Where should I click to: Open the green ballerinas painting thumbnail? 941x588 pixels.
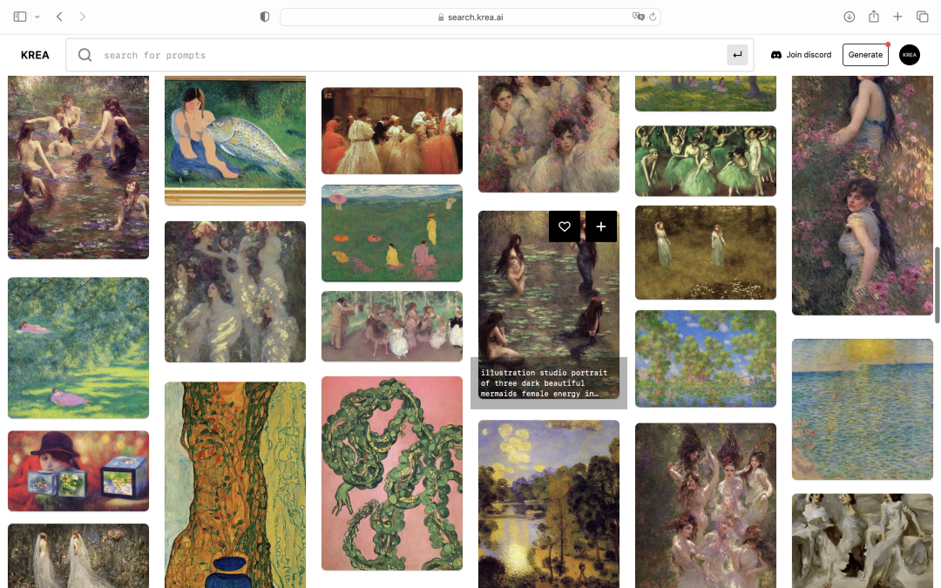point(705,161)
